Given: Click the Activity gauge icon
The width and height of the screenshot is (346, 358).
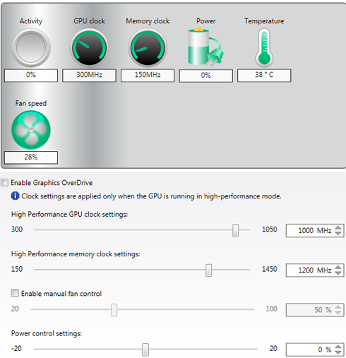Looking at the screenshot, I should tap(31, 48).
